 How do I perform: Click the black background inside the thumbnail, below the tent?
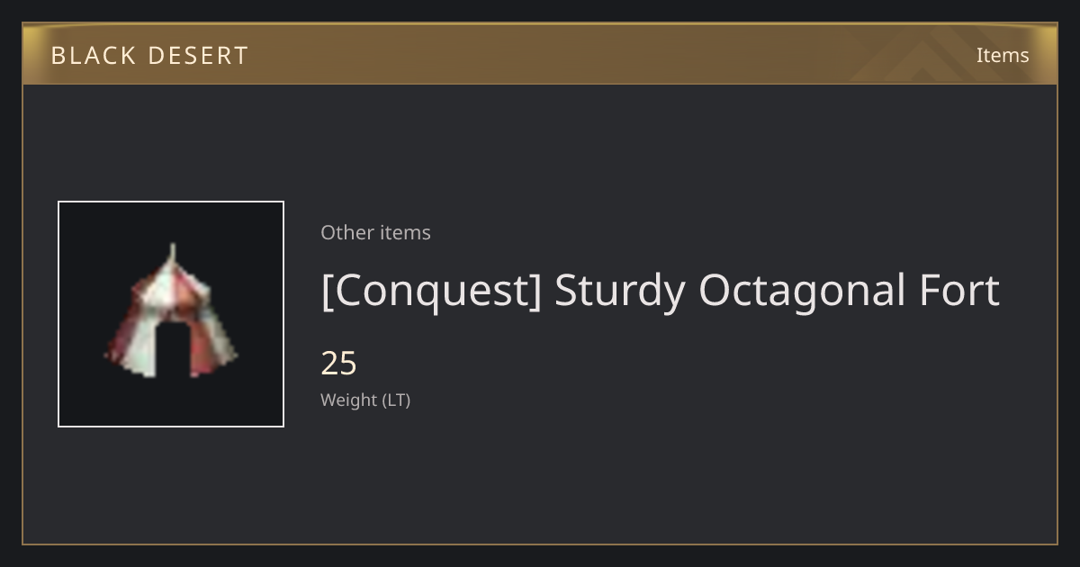(171, 402)
